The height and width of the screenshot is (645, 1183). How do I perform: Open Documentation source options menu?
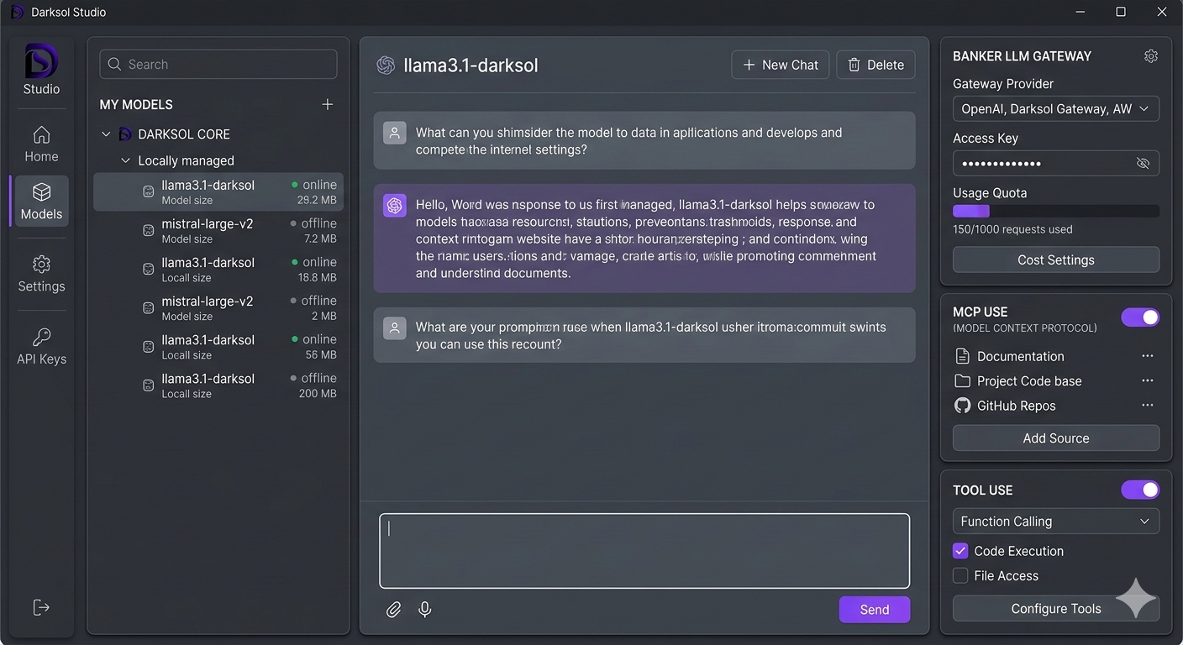click(1148, 355)
